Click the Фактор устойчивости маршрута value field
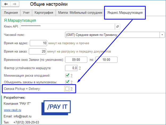 pos(71,68)
